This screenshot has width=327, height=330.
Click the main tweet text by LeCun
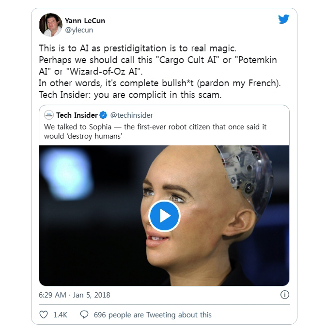tap(160, 72)
